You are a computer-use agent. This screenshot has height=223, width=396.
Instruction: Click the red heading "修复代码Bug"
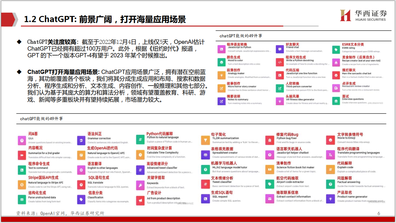tap(287, 134)
